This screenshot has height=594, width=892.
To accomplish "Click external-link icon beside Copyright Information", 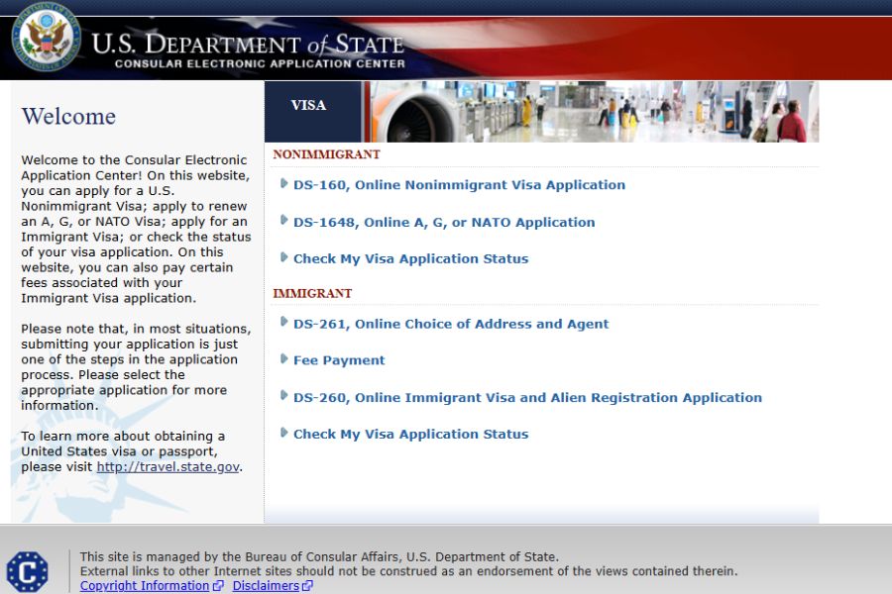I will [218, 586].
